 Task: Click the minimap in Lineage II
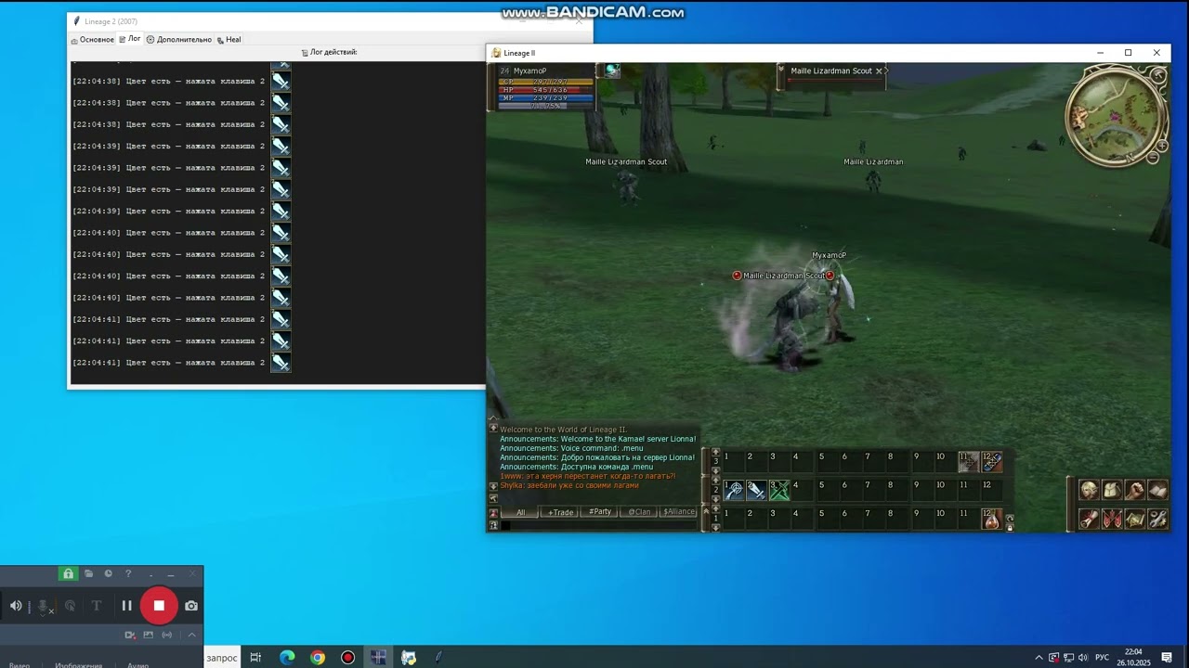coord(1116,116)
